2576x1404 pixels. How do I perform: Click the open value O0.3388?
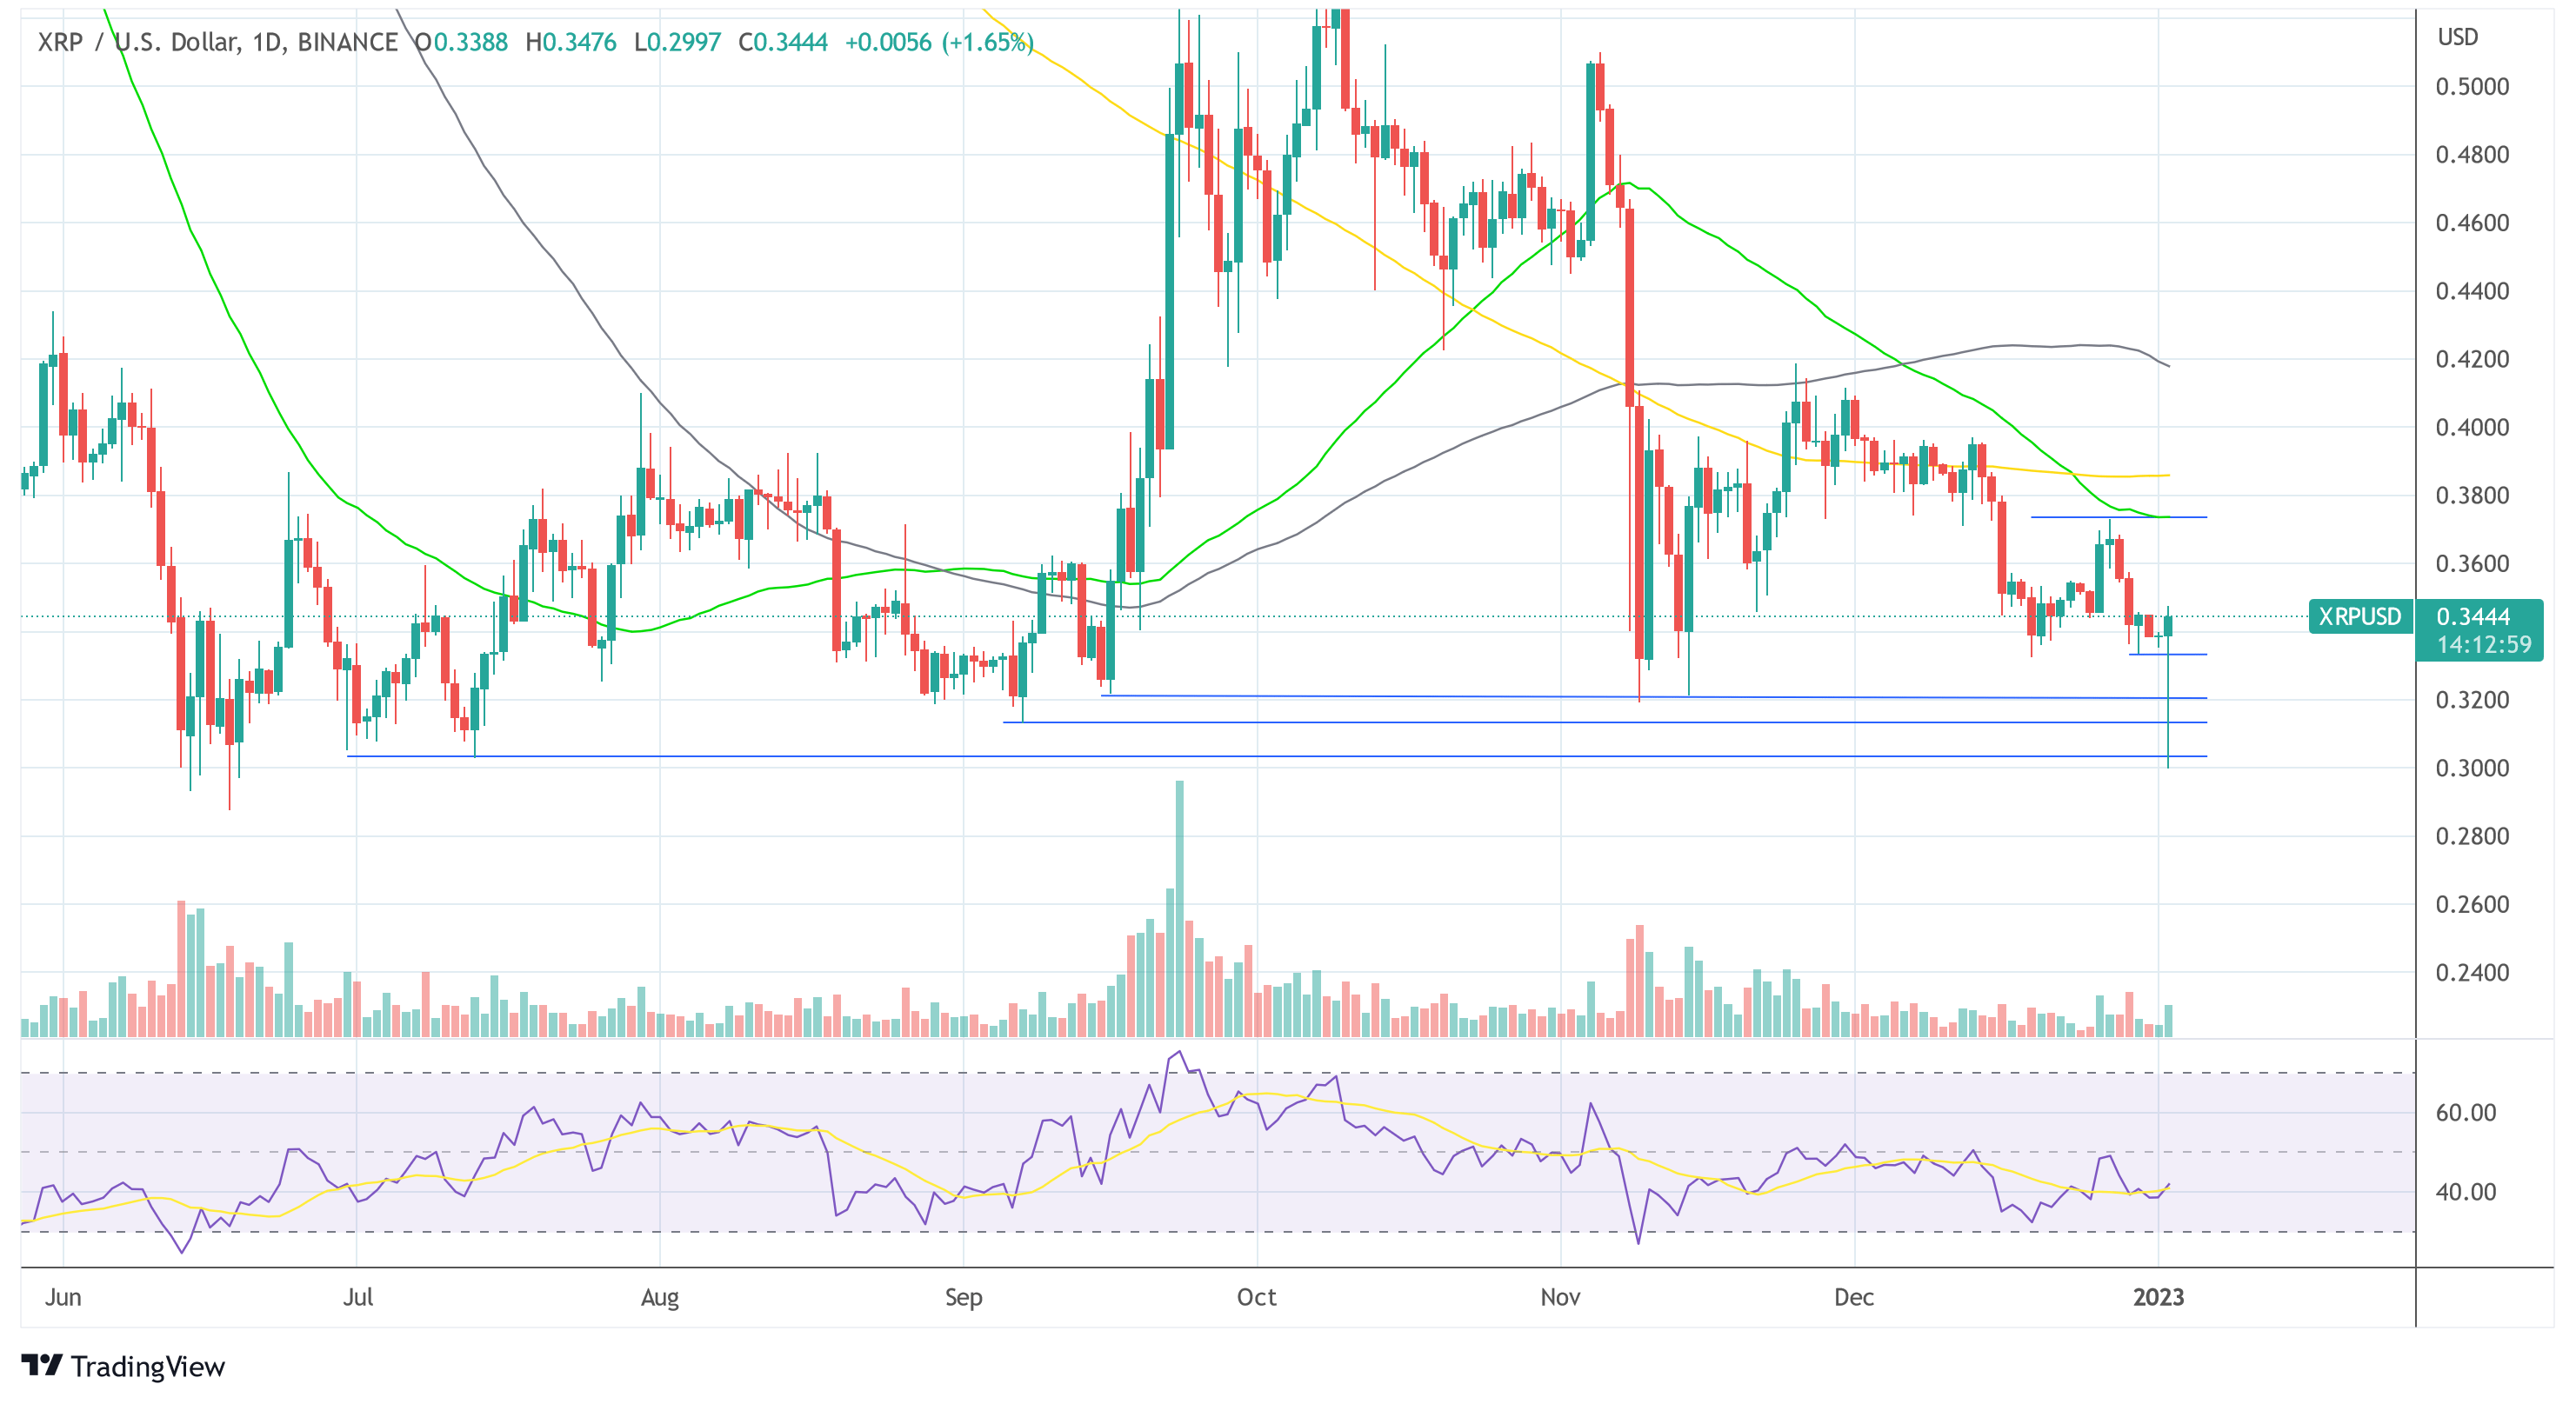click(x=461, y=42)
